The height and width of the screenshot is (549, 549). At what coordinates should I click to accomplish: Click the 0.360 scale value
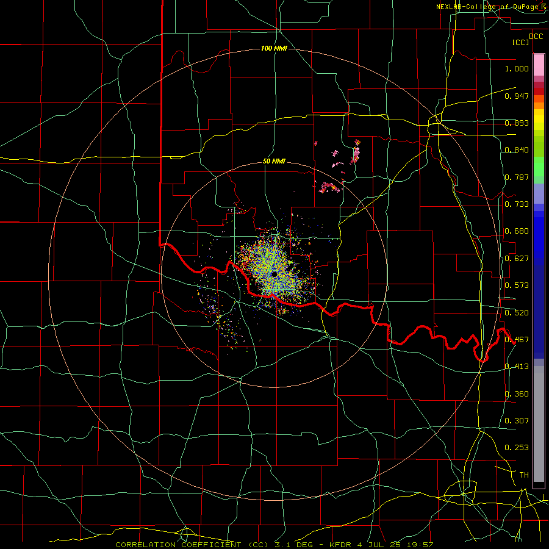[517, 394]
